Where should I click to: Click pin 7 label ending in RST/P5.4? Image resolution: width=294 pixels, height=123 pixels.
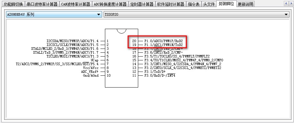pyautogui.click(x=57, y=64)
